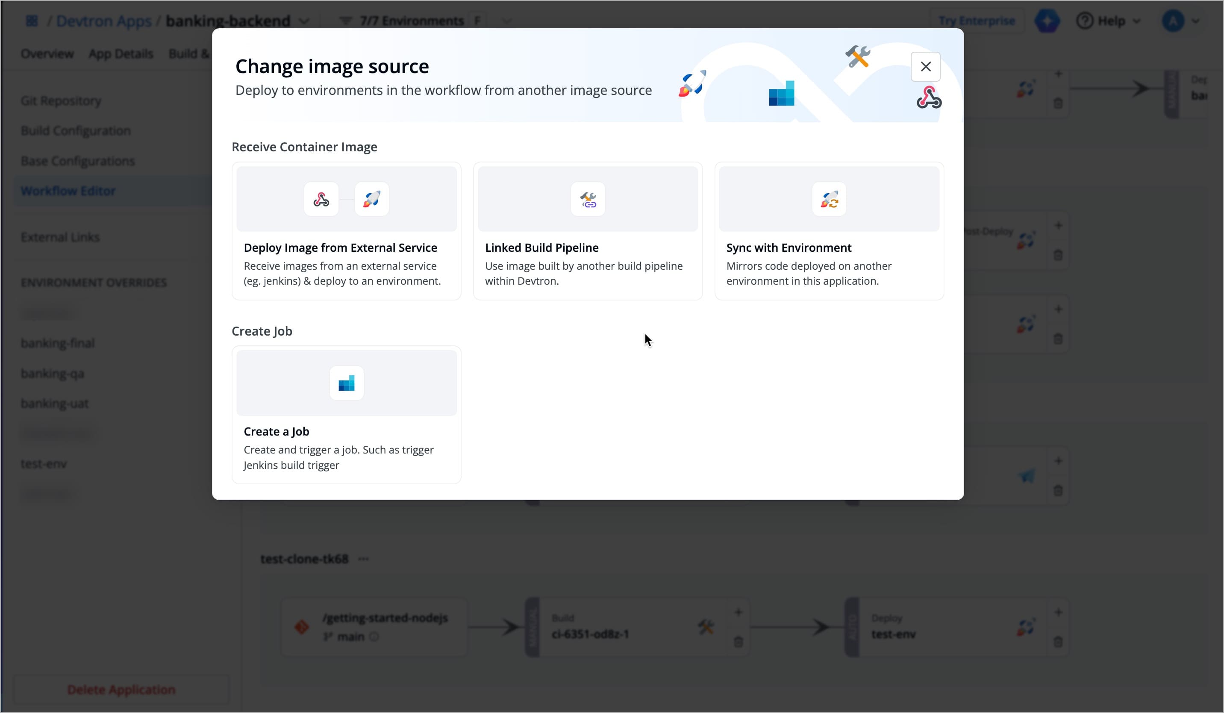Click the Delete Application button
Image resolution: width=1224 pixels, height=713 pixels.
(121, 689)
